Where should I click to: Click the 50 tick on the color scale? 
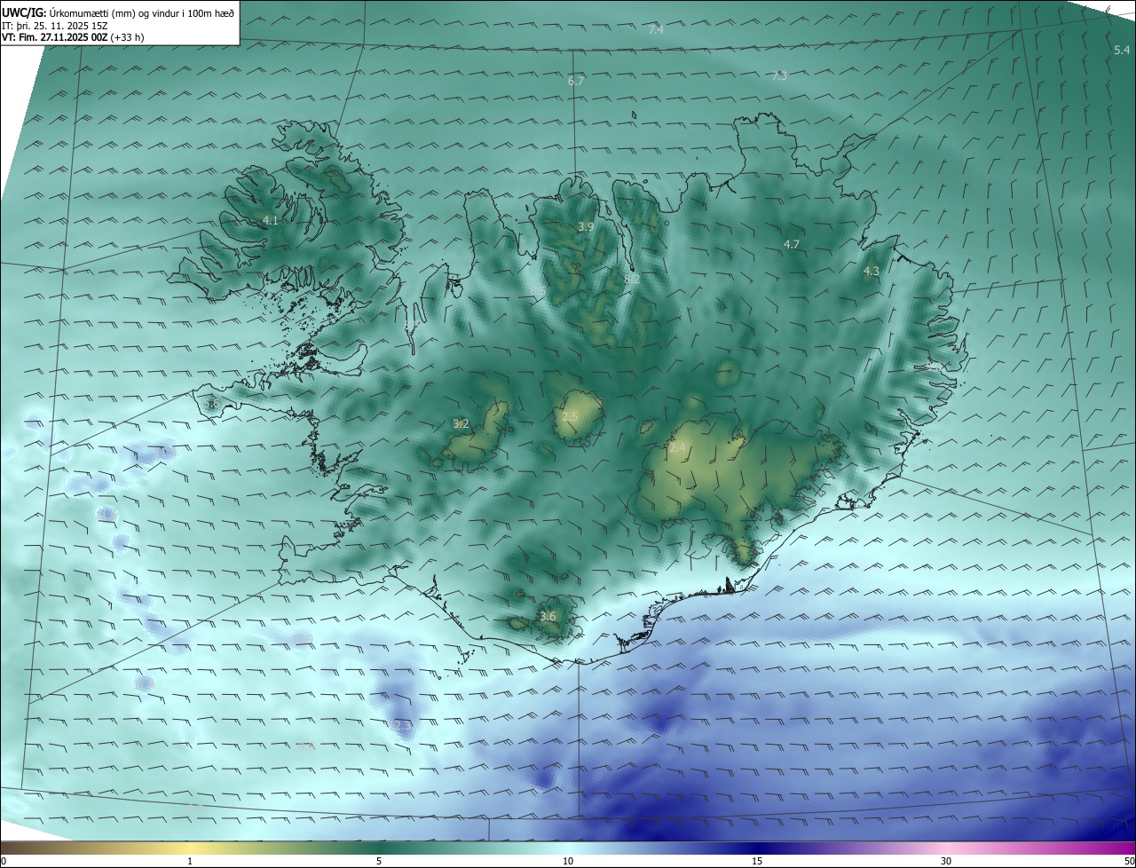[1129, 861]
